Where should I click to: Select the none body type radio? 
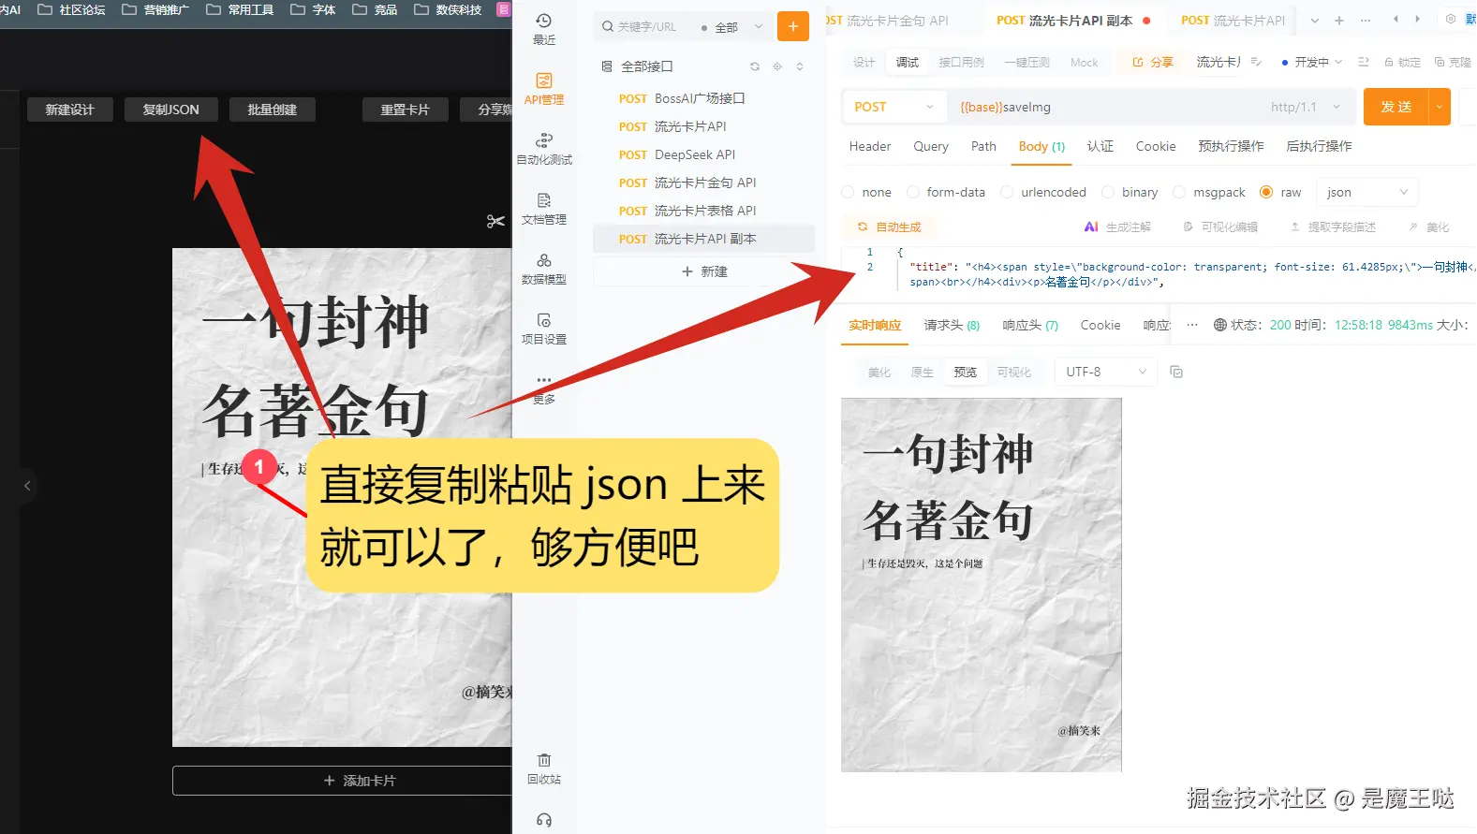pyautogui.click(x=848, y=192)
